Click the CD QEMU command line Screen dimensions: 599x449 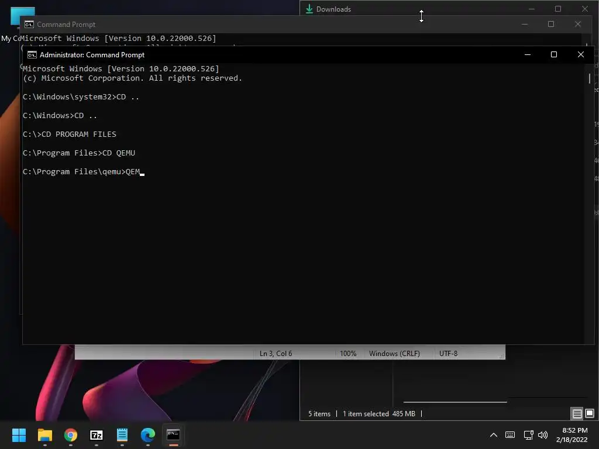pyautogui.click(x=79, y=153)
